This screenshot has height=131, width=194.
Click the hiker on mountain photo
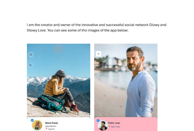[58, 80]
